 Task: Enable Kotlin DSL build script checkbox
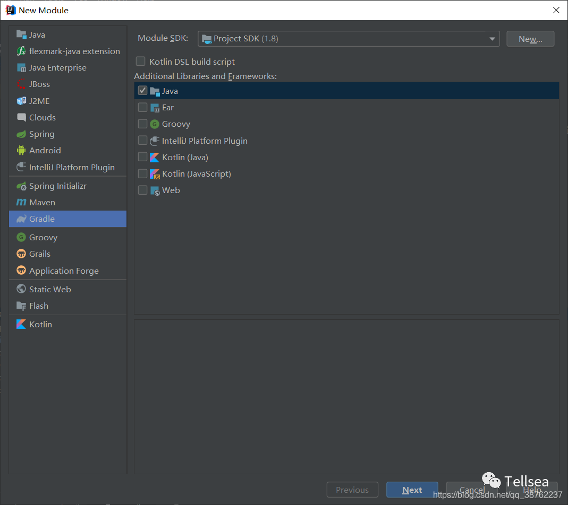(x=141, y=61)
